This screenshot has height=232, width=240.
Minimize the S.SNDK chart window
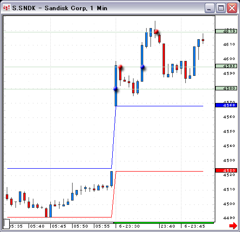[210, 8]
